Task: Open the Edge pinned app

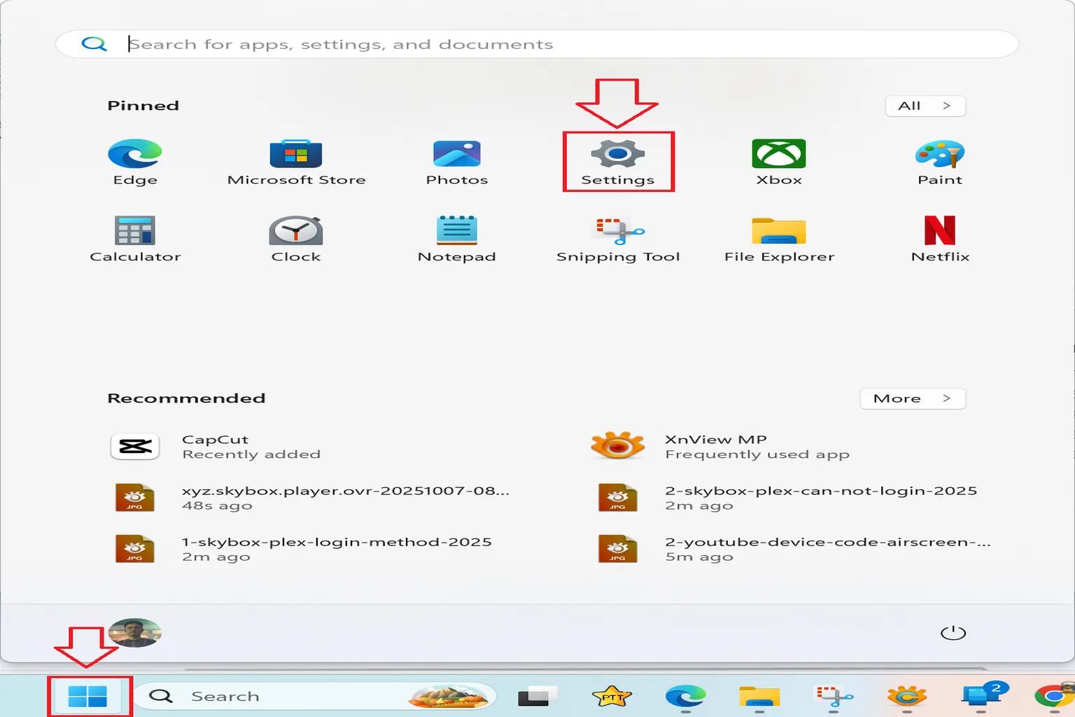Action: click(x=135, y=162)
